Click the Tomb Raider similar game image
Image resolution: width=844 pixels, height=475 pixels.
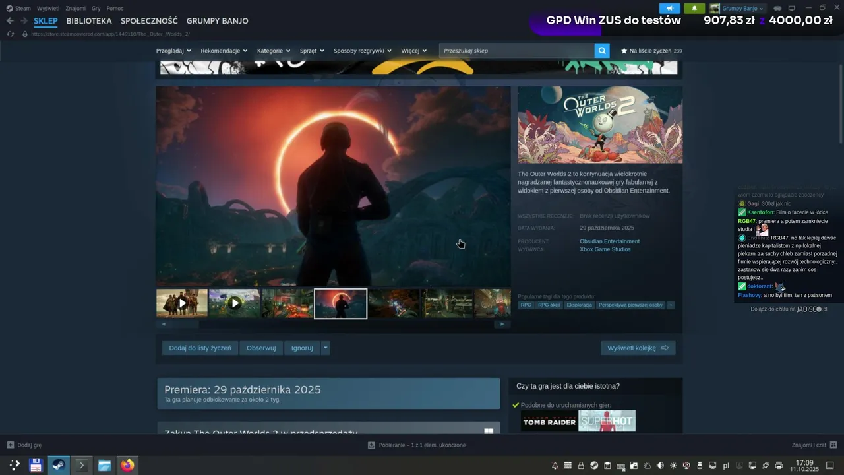tap(549, 421)
